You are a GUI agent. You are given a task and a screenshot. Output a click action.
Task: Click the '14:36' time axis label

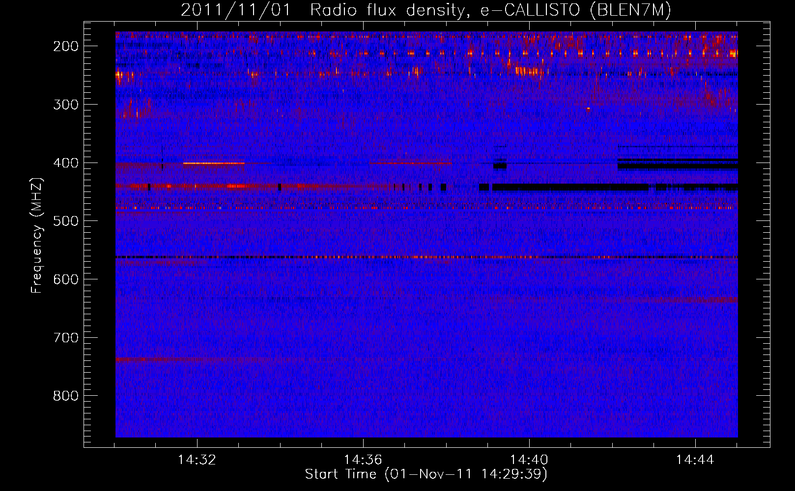pos(363,460)
